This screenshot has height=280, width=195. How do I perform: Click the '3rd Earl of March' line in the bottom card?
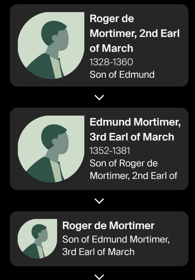[98, 252]
